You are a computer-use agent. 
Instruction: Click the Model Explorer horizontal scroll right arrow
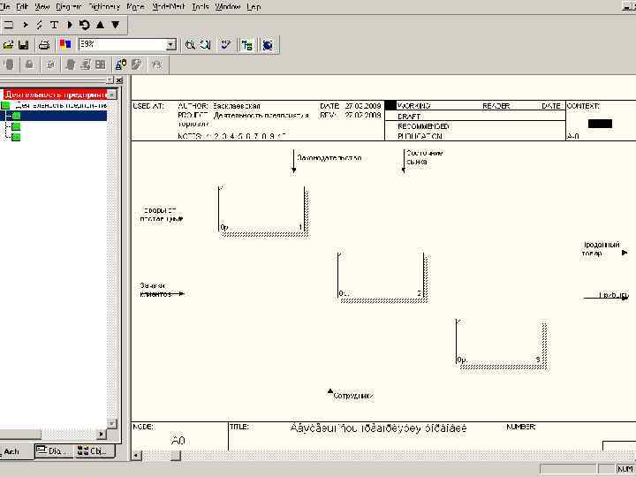[102, 435]
